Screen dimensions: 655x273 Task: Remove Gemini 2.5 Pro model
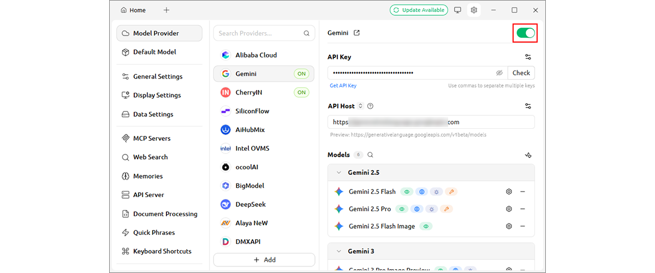click(x=522, y=209)
